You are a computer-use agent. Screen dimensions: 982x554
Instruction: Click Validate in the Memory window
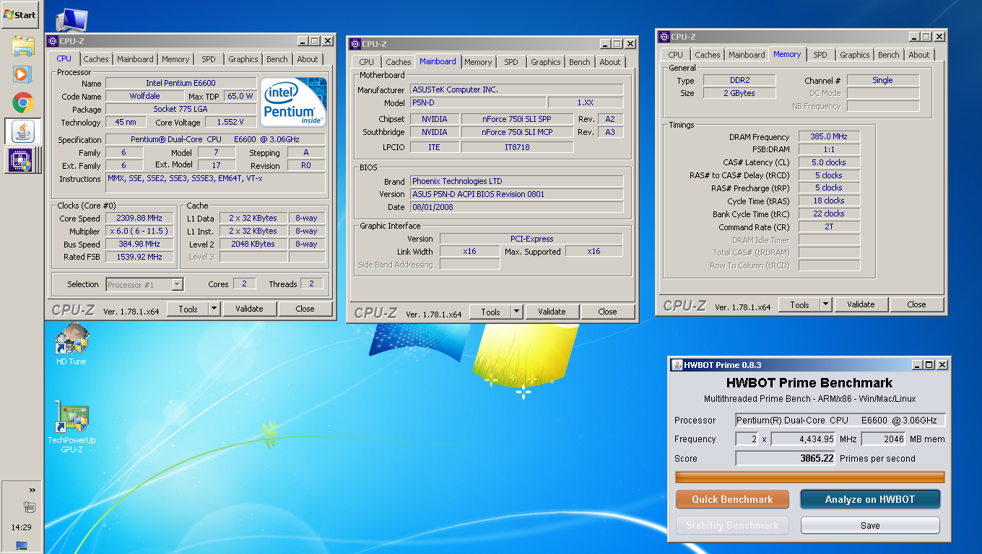pyautogui.click(x=861, y=304)
